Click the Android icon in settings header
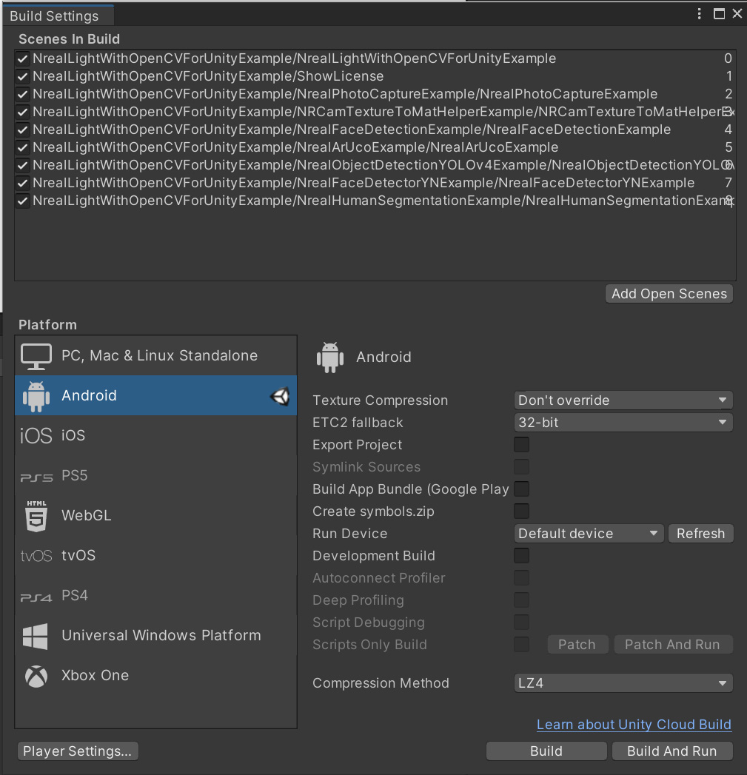 pyautogui.click(x=329, y=357)
